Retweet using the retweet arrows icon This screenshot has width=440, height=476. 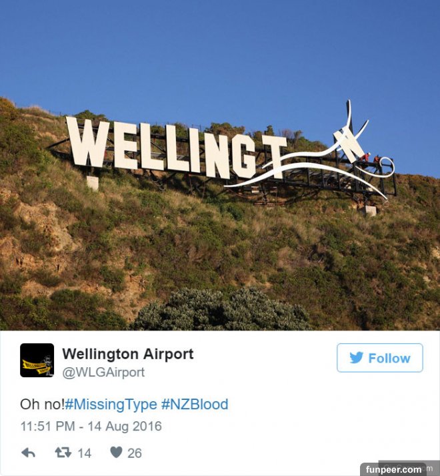point(63,453)
